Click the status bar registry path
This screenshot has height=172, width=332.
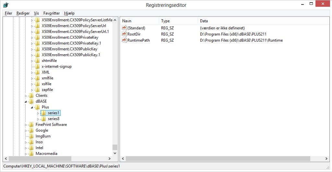click(x=62, y=166)
